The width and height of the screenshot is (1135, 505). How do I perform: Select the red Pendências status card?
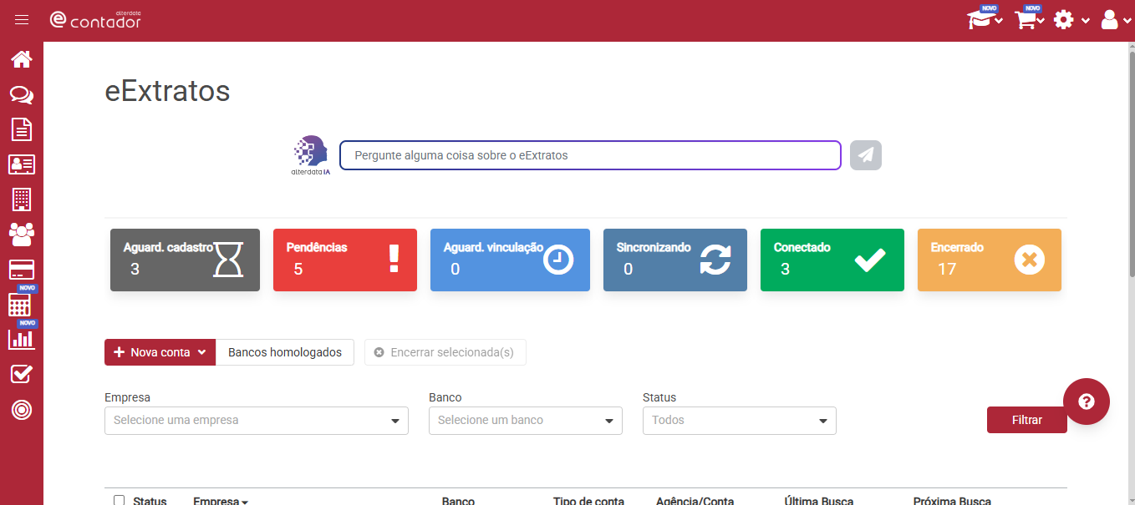pos(345,260)
